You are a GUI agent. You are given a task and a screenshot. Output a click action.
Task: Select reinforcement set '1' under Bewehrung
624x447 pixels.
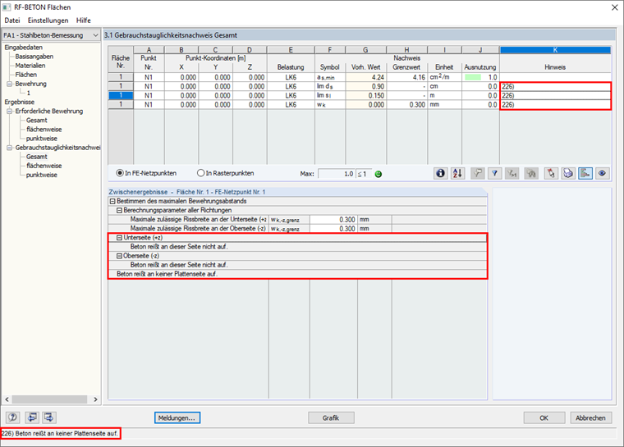[28, 93]
